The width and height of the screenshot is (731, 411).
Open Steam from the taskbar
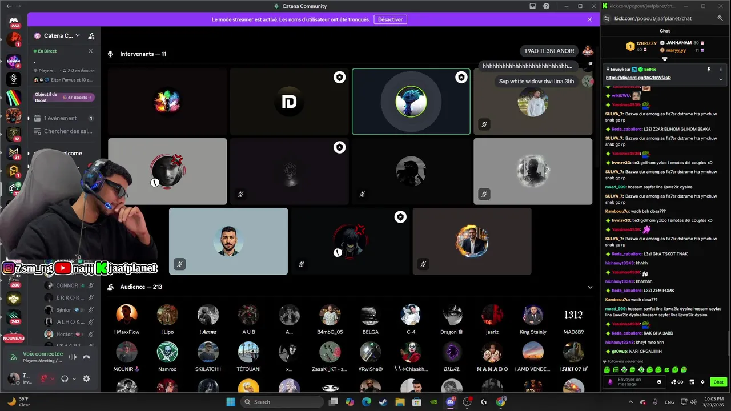point(383,402)
